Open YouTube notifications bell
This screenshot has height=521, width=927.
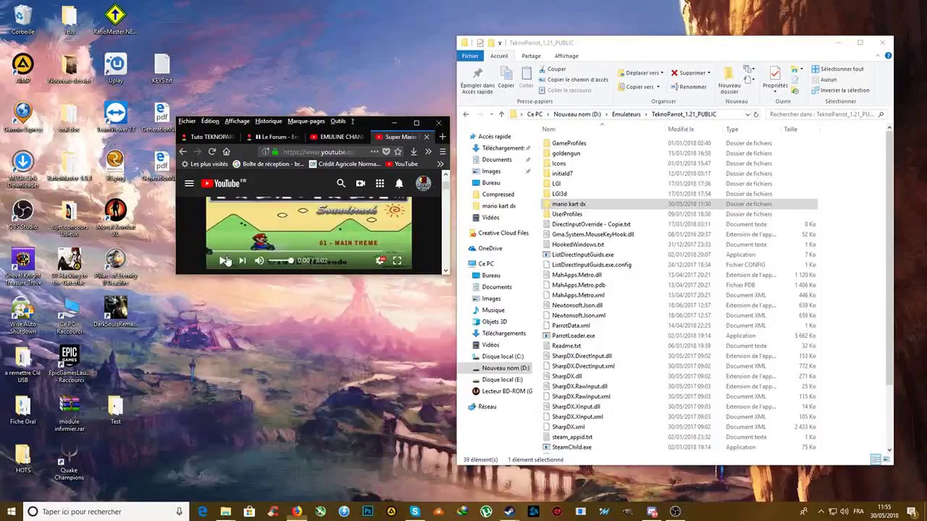(x=399, y=184)
